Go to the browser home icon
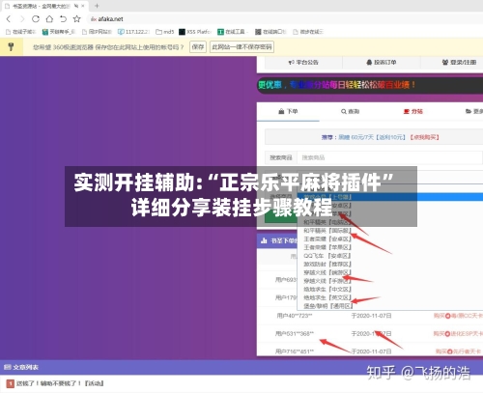The width and height of the screenshot is (483, 393). (x=49, y=19)
